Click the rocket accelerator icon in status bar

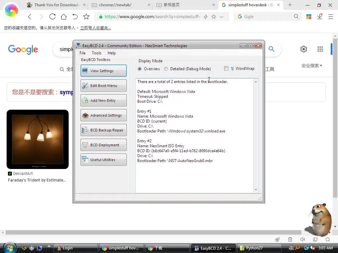(x=277, y=239)
